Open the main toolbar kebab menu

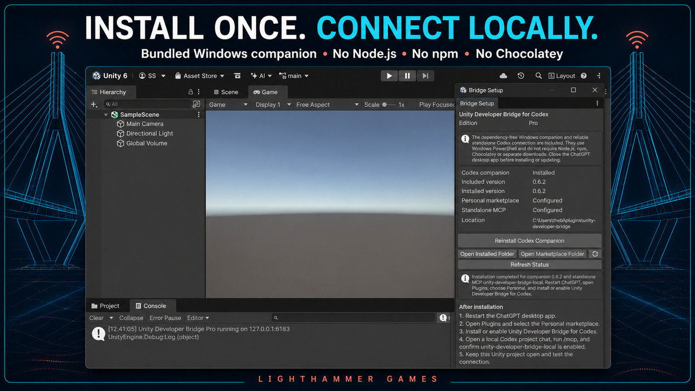(599, 76)
